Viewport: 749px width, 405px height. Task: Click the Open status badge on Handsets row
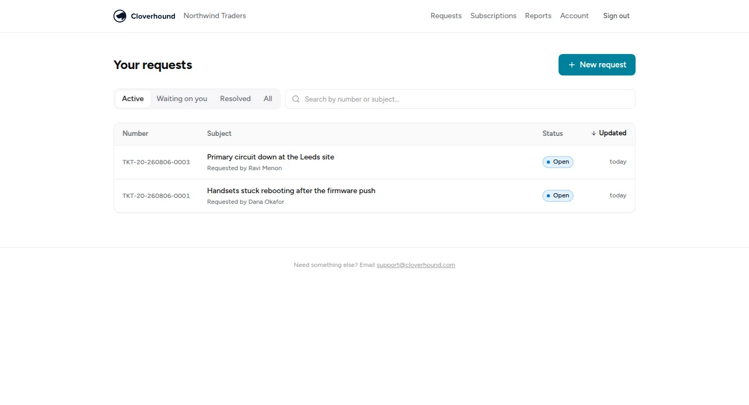558,196
